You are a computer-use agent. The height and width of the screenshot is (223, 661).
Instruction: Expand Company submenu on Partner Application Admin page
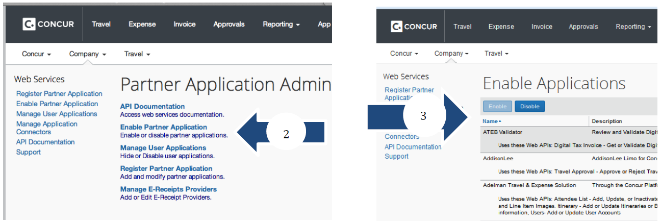click(x=88, y=54)
